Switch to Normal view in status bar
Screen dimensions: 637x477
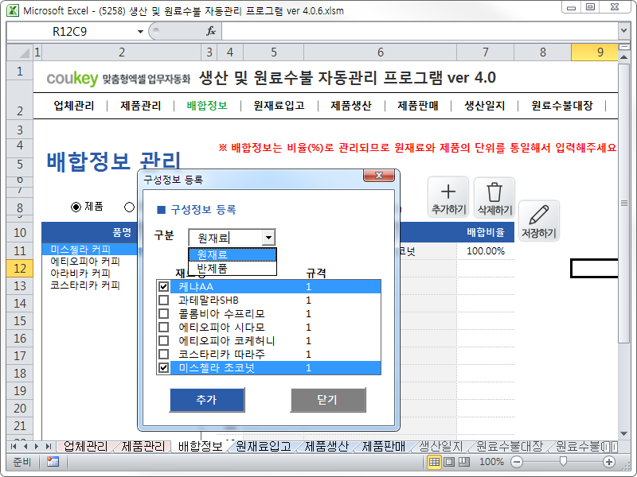click(x=434, y=462)
